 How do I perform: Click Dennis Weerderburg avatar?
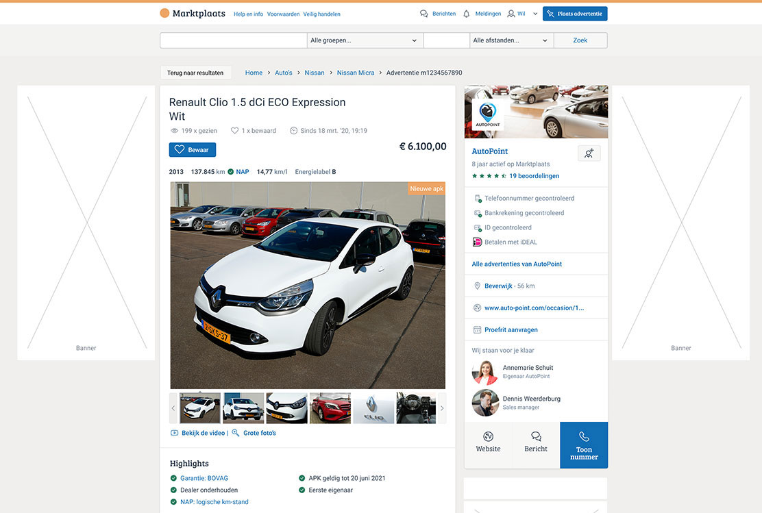click(485, 403)
